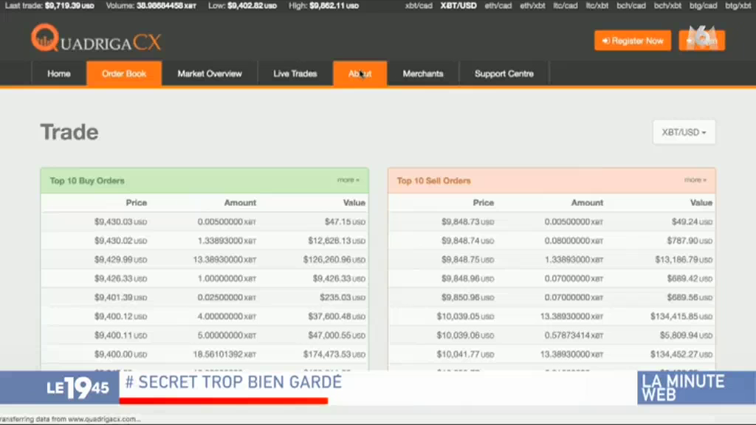
Task: Select the eth/cad pair in the ticker
Action: tap(498, 6)
